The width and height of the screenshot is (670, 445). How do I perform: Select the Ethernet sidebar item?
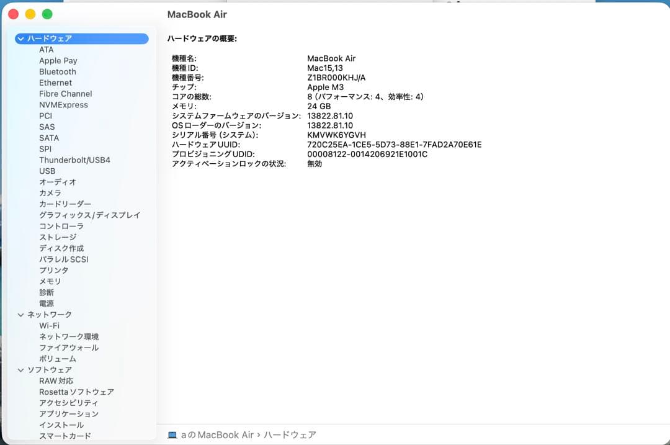56,83
